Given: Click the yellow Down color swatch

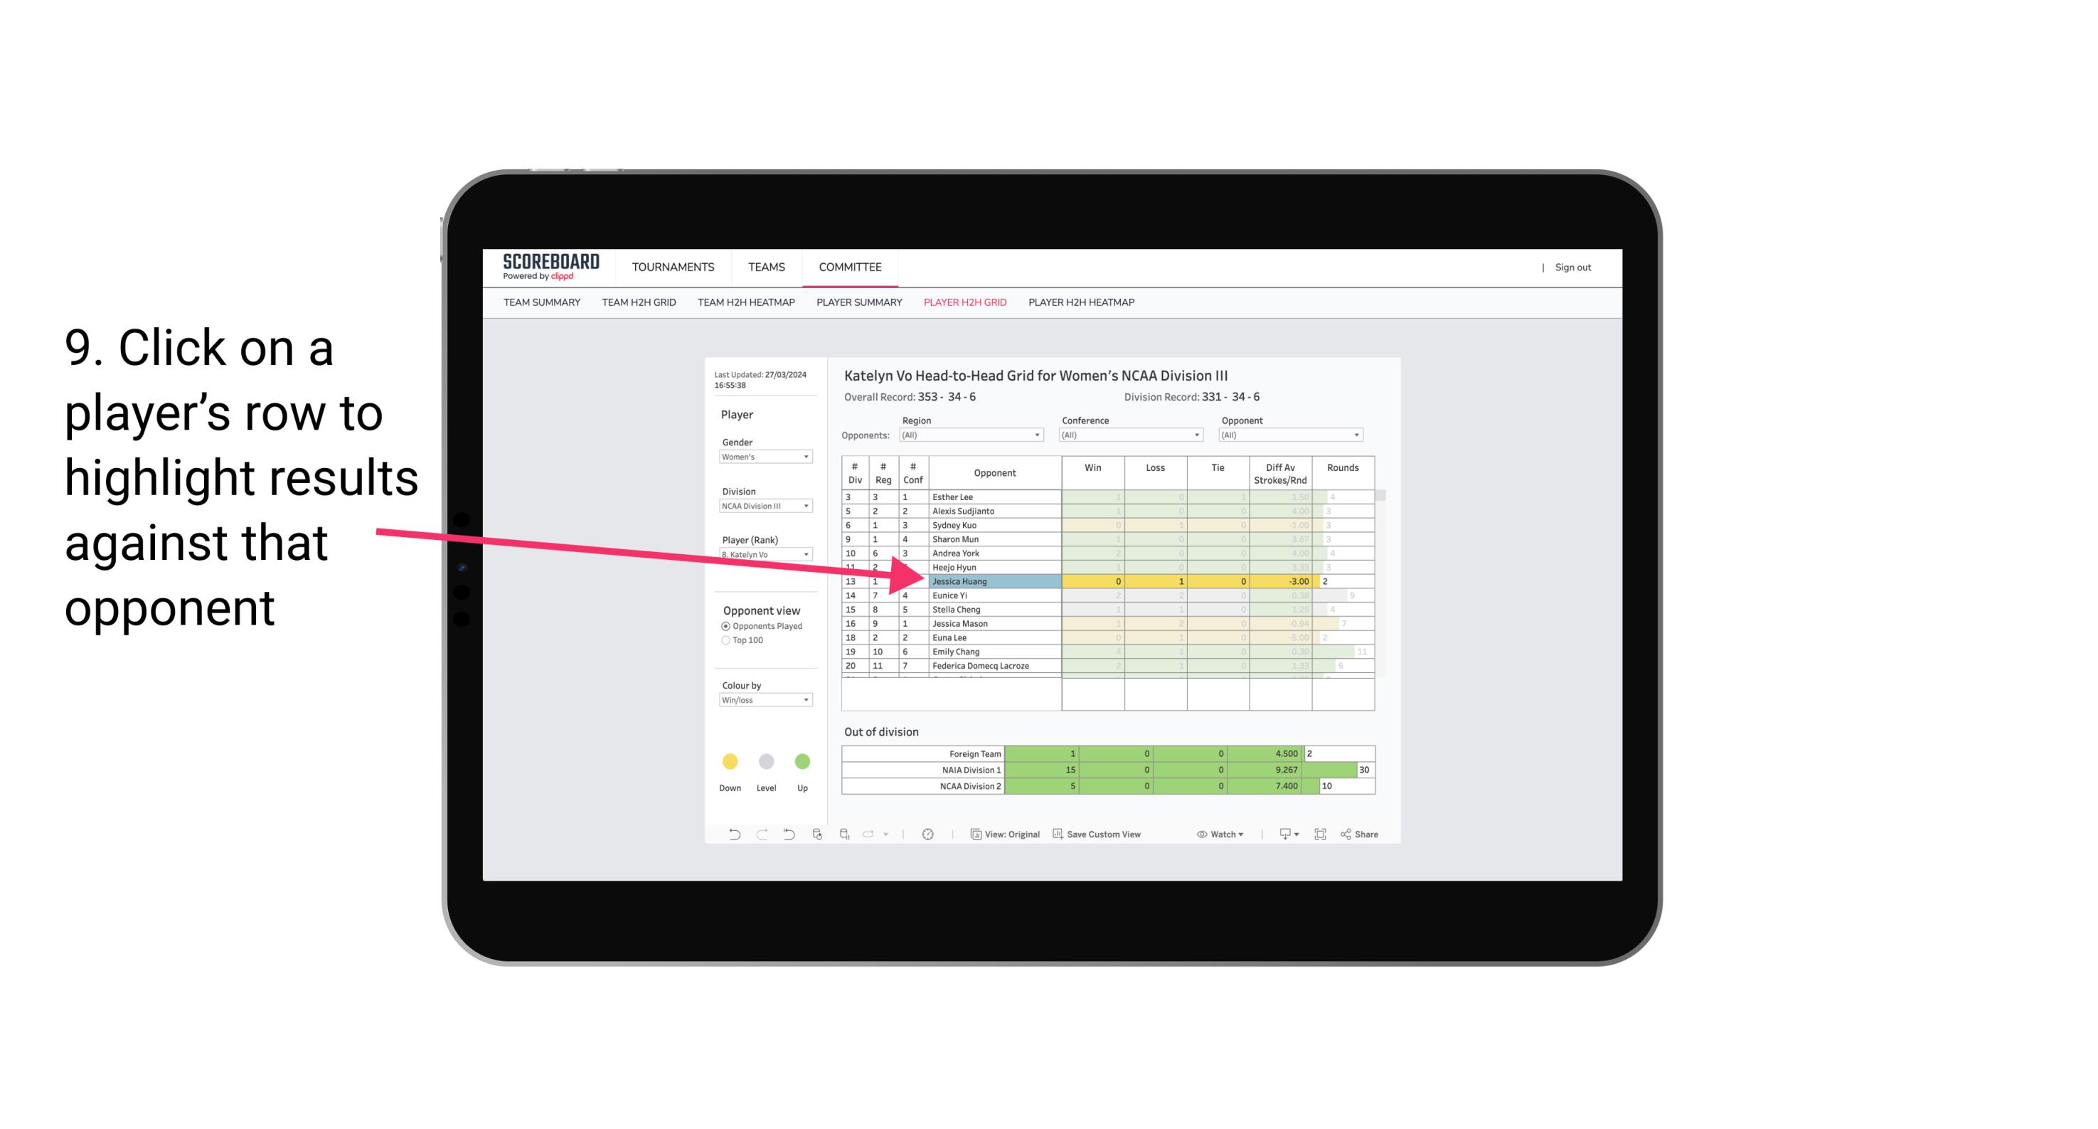Looking at the screenshot, I should pyautogui.click(x=728, y=760).
